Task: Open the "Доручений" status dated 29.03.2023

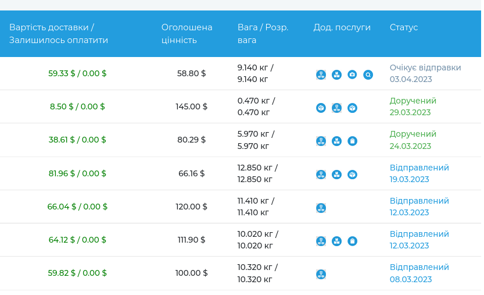Action: click(x=413, y=101)
